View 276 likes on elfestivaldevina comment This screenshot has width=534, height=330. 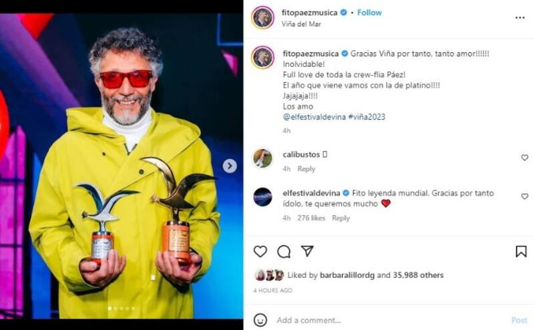(x=311, y=218)
